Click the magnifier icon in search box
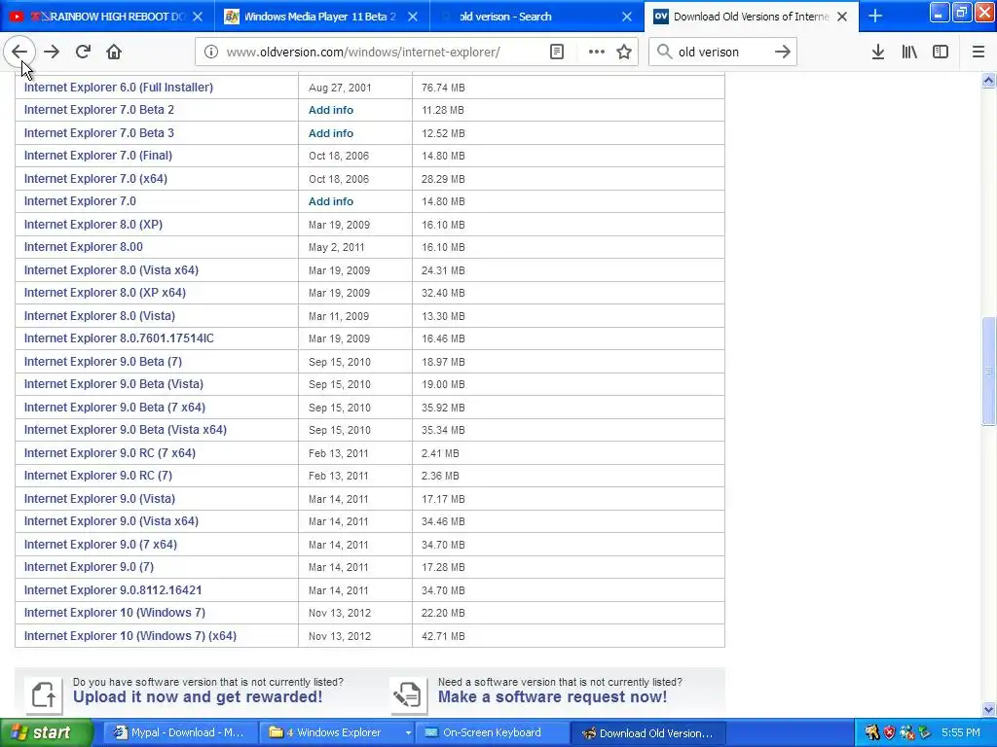997x747 pixels. pos(664,52)
